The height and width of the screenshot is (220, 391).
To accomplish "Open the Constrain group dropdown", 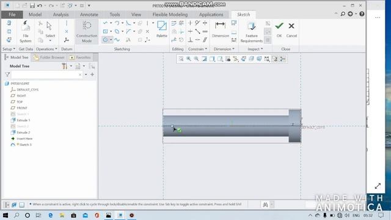I will click(197, 49).
